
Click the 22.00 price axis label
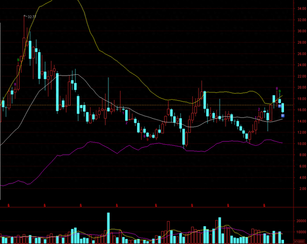click(x=302, y=76)
